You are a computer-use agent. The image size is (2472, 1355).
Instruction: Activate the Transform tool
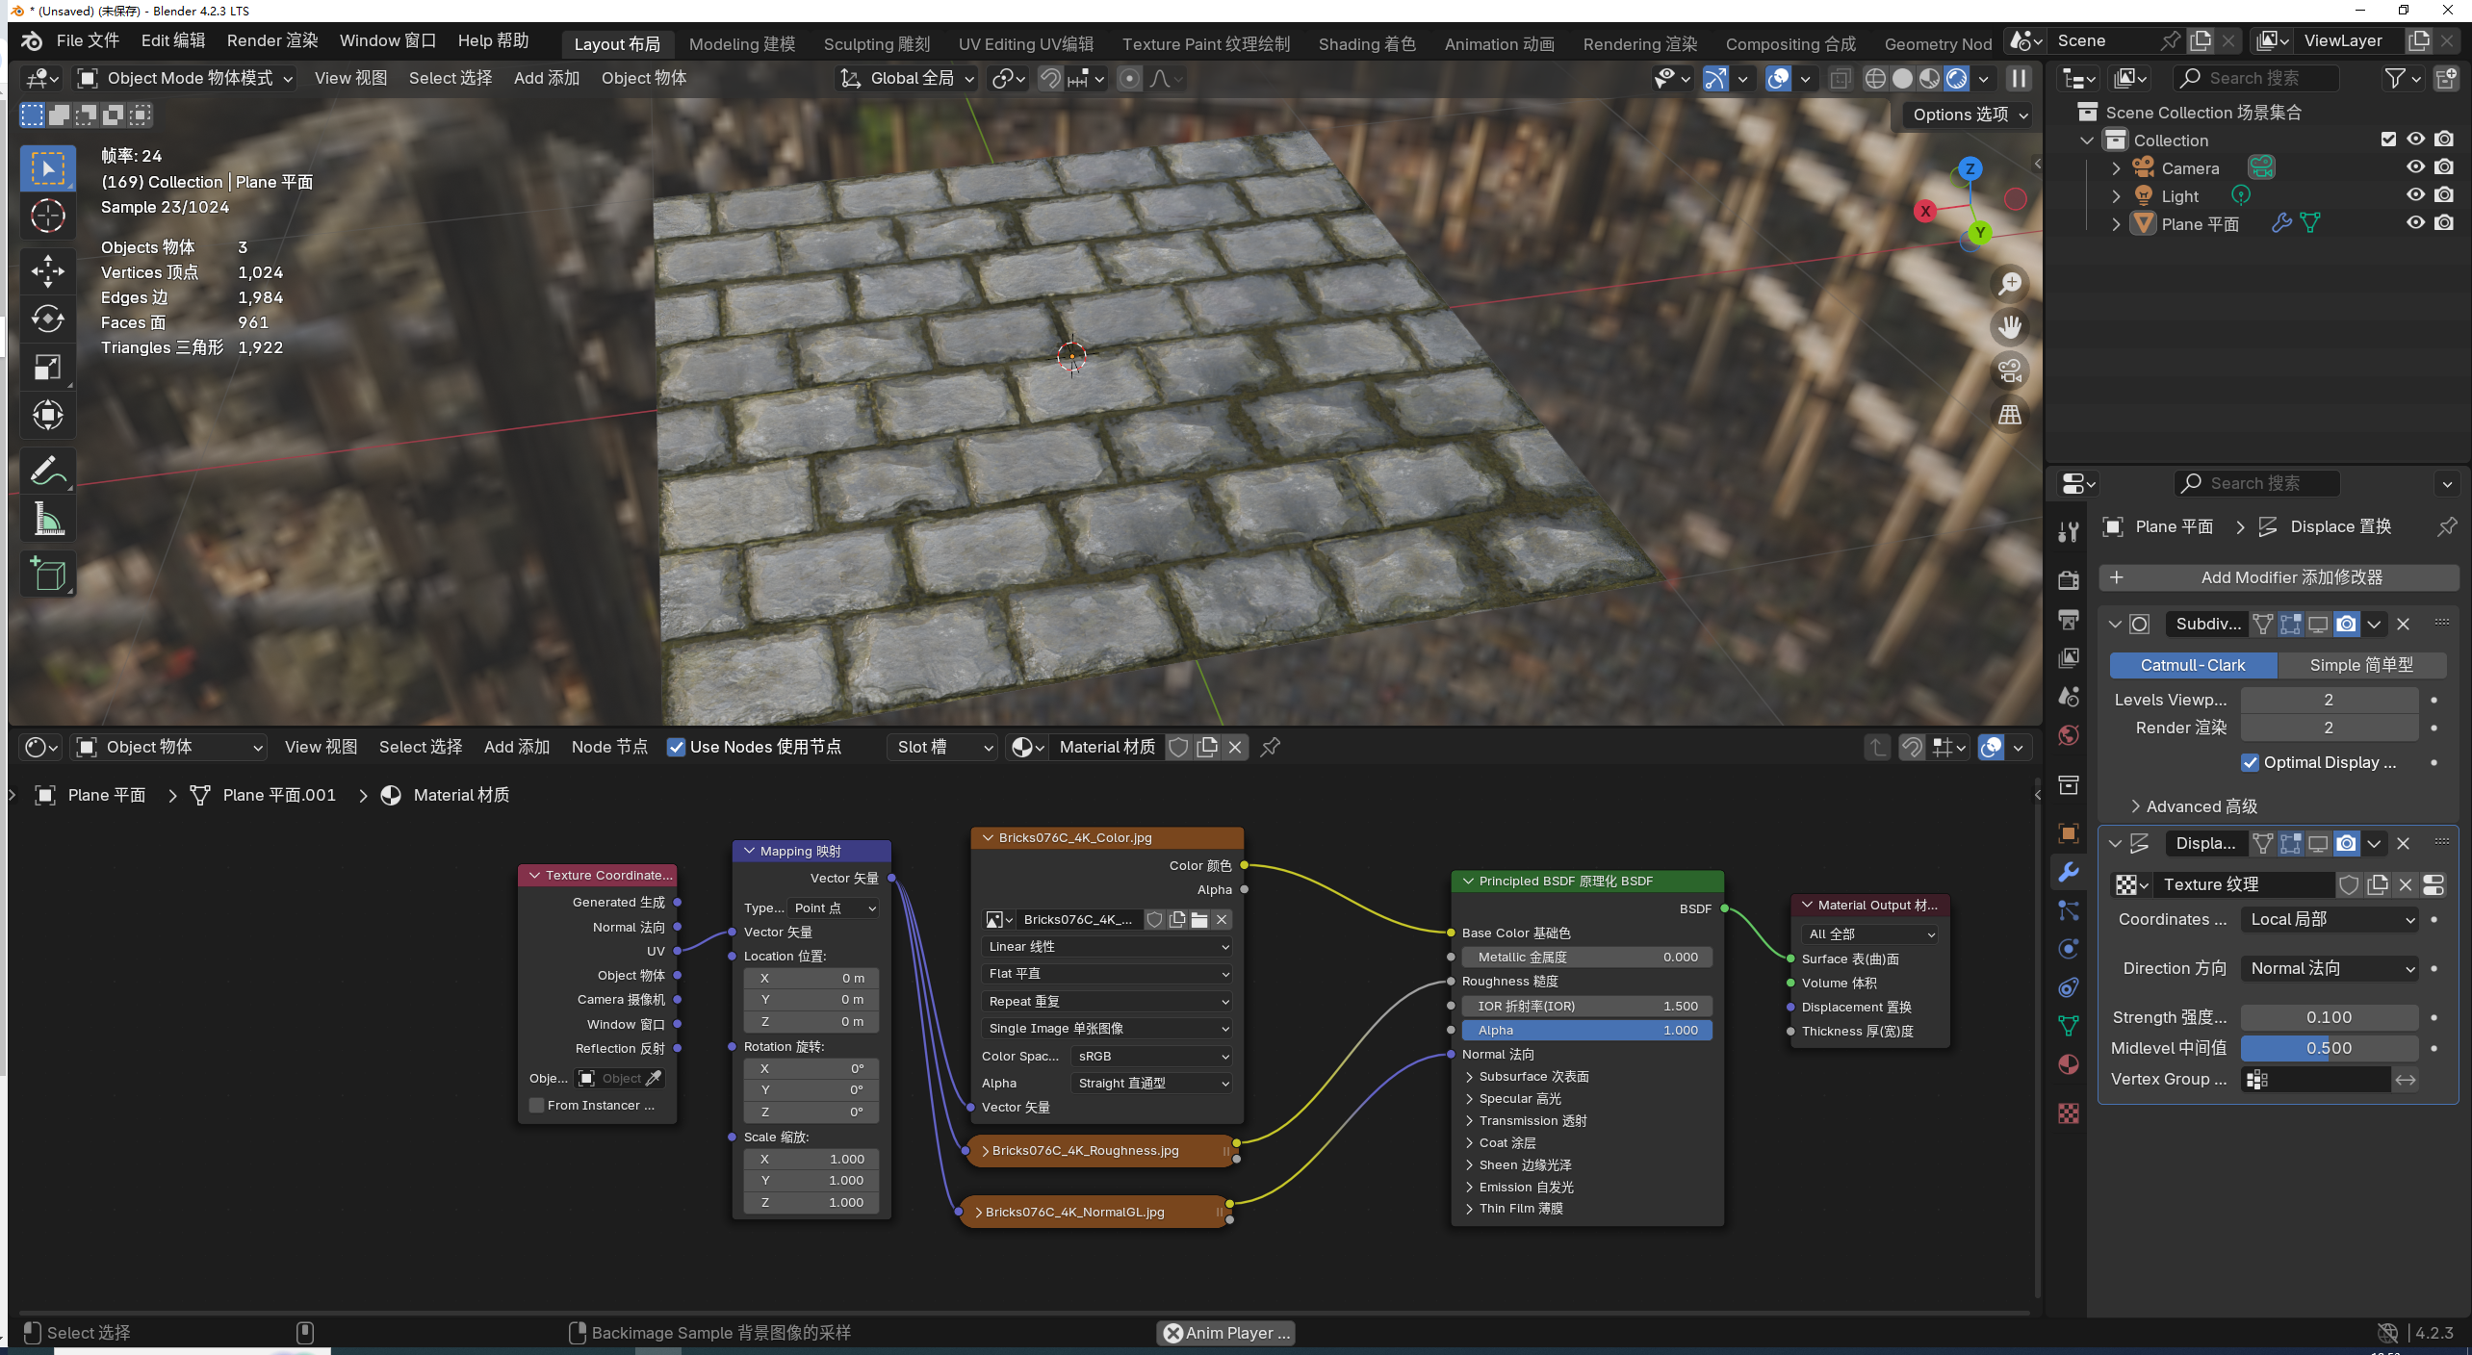(x=47, y=415)
